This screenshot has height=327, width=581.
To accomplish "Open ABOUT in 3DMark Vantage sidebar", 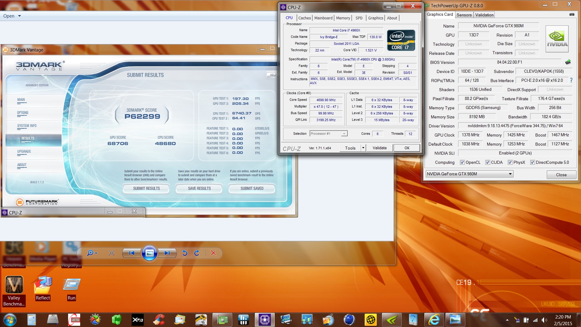I will [x=22, y=165].
